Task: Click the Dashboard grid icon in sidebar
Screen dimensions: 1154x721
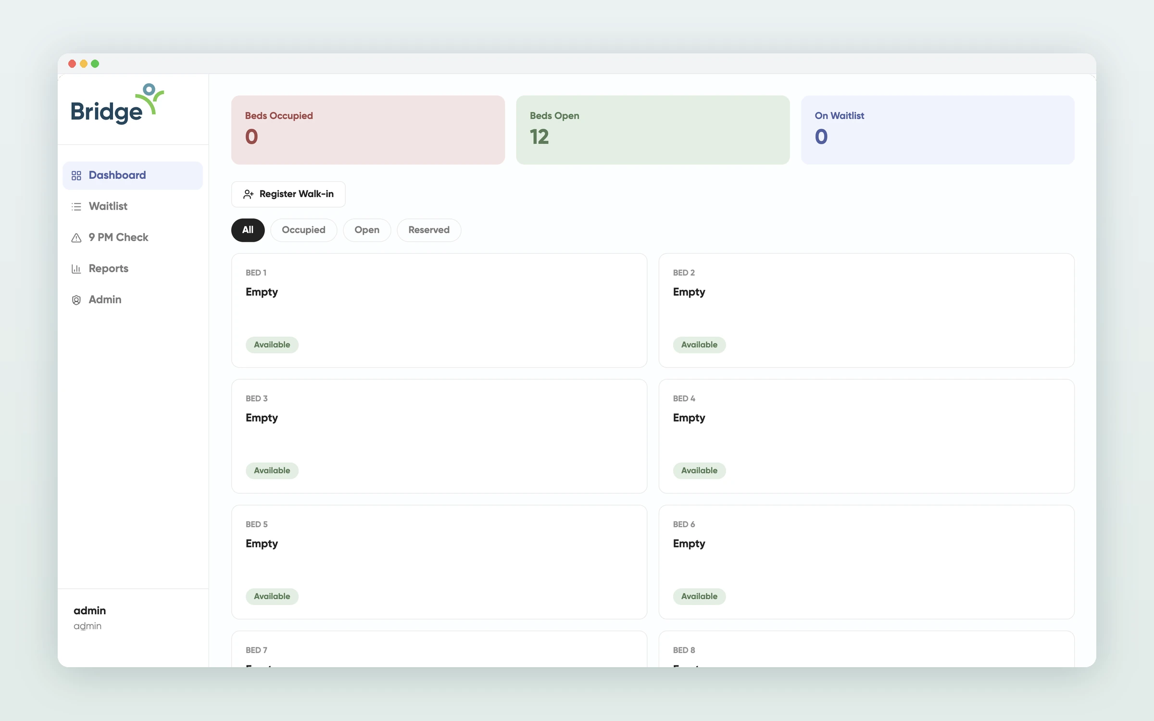Action: (x=76, y=175)
